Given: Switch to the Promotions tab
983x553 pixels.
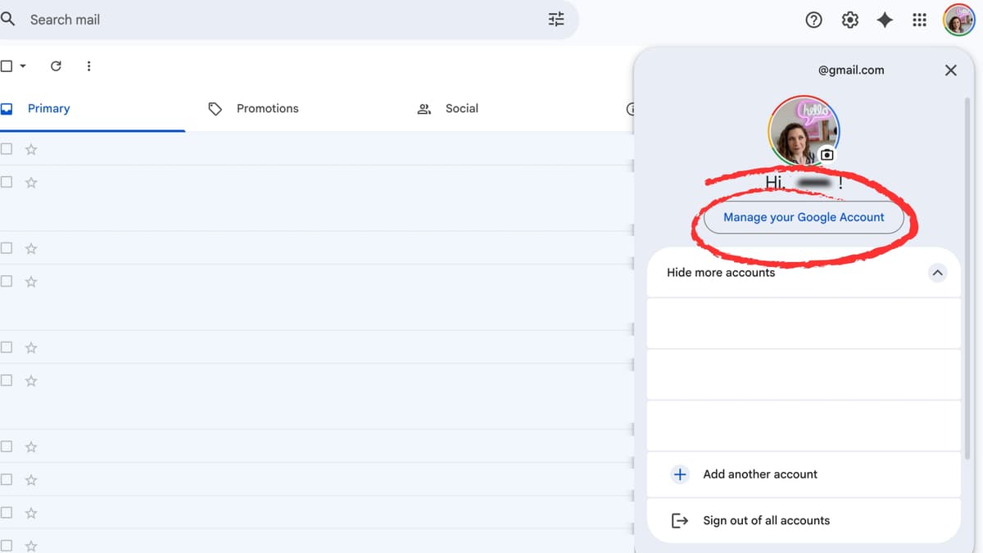Looking at the screenshot, I should (267, 108).
